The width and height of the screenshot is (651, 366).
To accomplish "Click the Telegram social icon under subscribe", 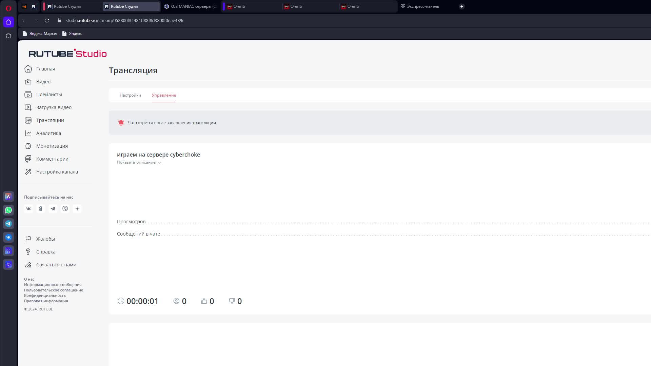I will tap(53, 209).
